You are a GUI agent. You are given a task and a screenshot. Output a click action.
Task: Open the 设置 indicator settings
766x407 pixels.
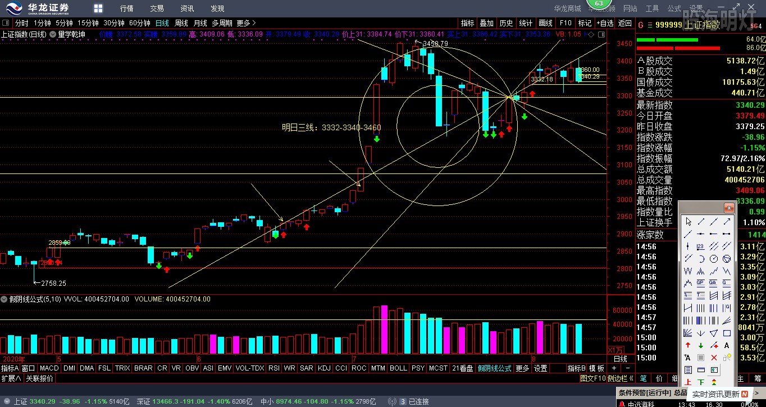tap(541, 368)
